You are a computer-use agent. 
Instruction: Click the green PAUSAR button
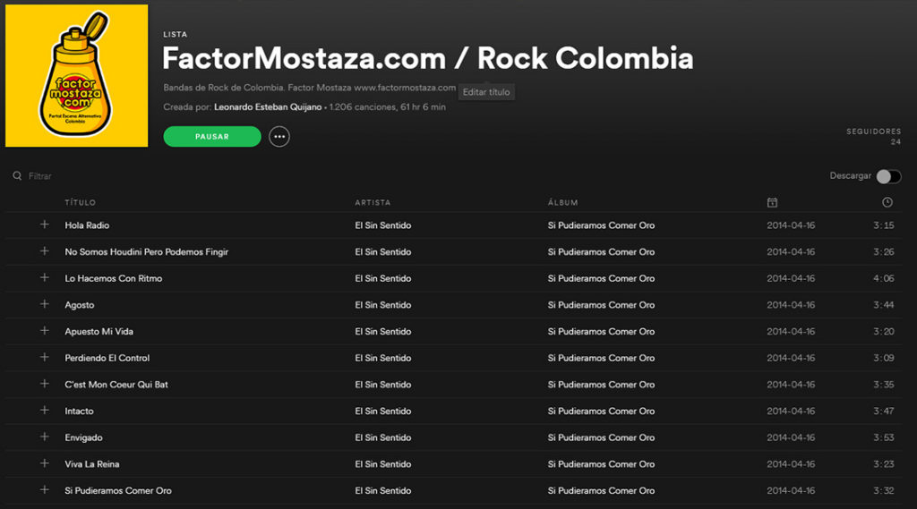pos(212,137)
